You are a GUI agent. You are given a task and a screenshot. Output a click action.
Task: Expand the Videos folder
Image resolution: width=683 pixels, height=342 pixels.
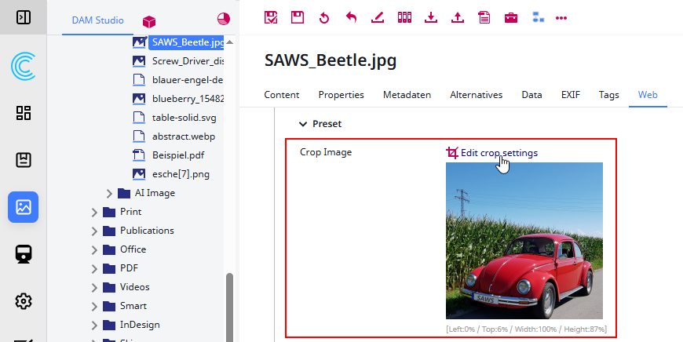(x=94, y=287)
